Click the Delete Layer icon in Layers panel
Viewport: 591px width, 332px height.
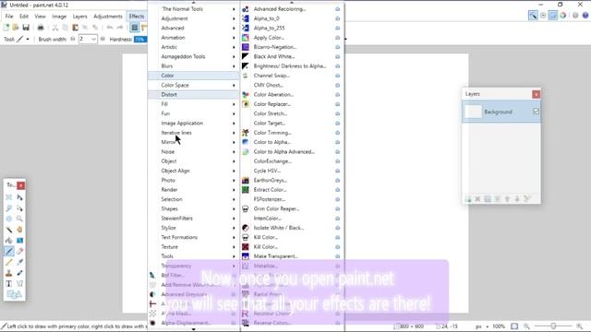coord(477,199)
